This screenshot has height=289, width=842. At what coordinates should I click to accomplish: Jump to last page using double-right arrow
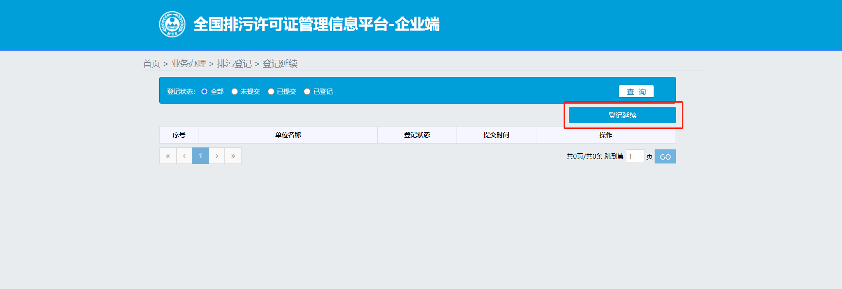pyautogui.click(x=233, y=156)
